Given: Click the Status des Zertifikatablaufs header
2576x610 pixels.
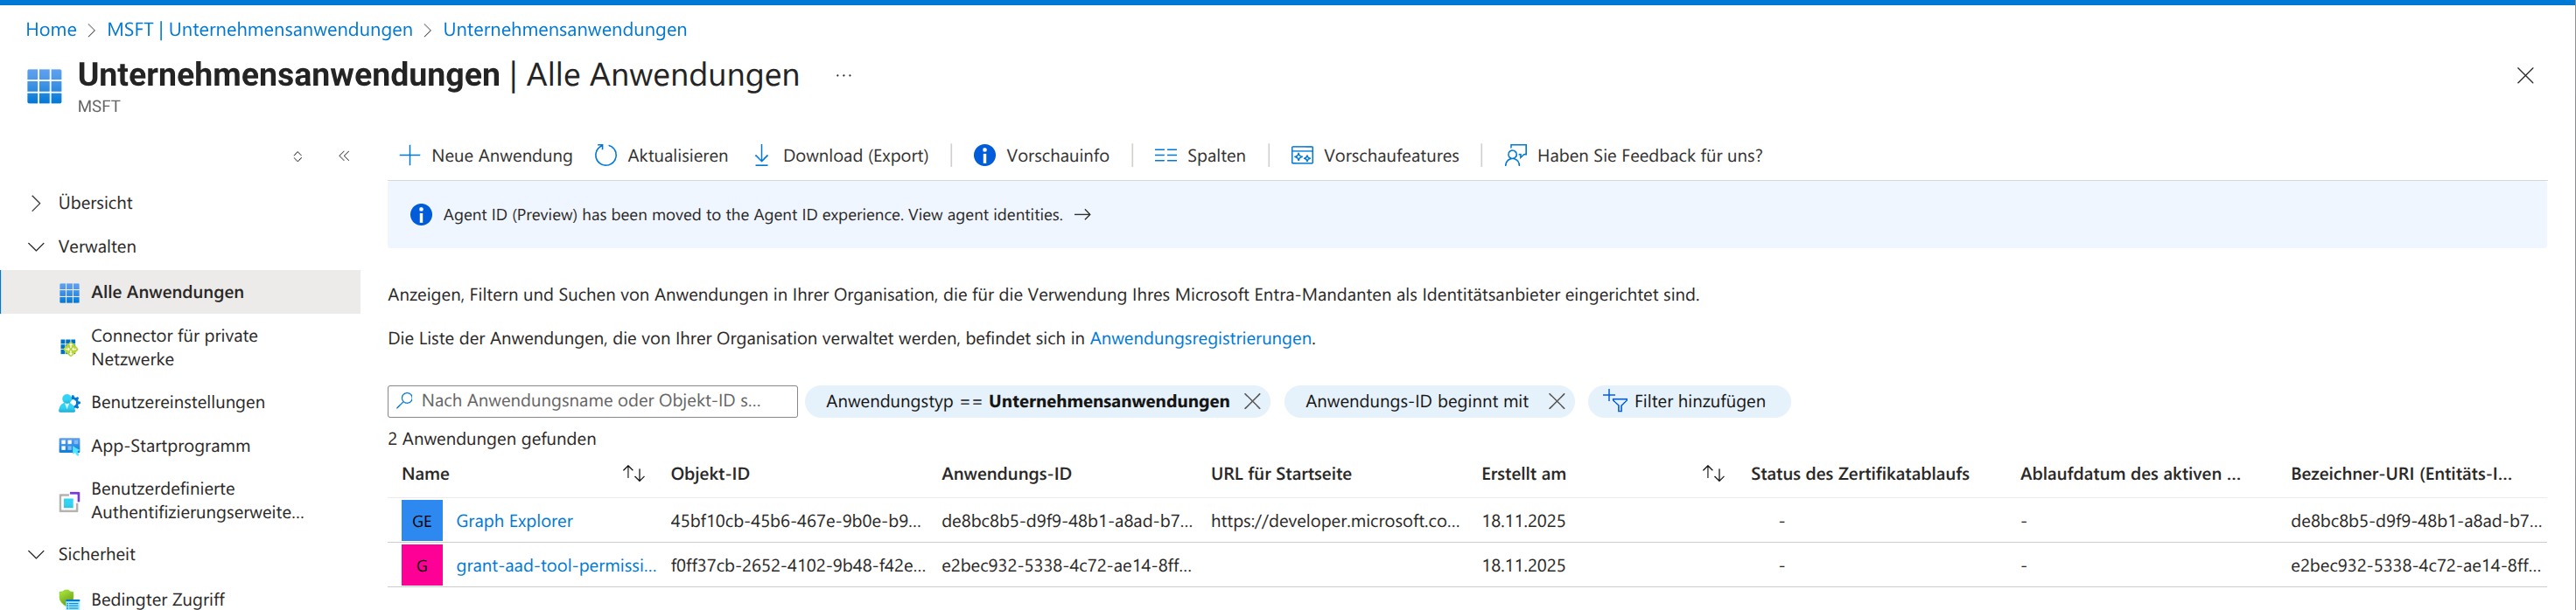Looking at the screenshot, I should [1860, 475].
